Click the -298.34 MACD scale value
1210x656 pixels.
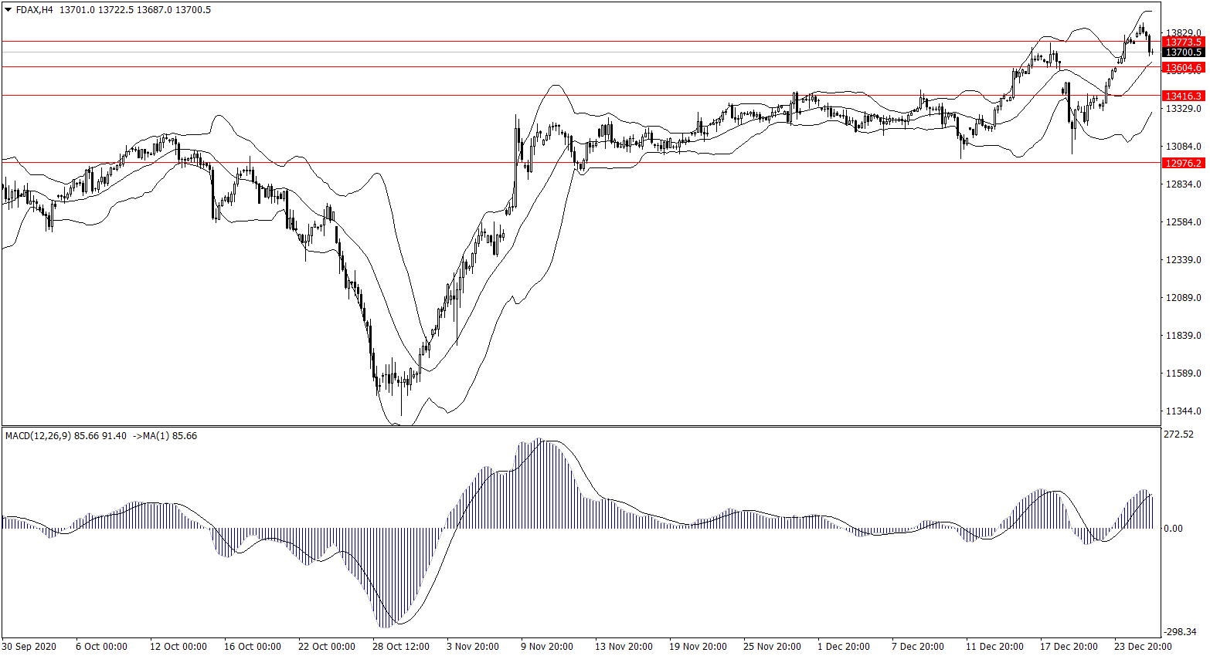(x=1180, y=631)
